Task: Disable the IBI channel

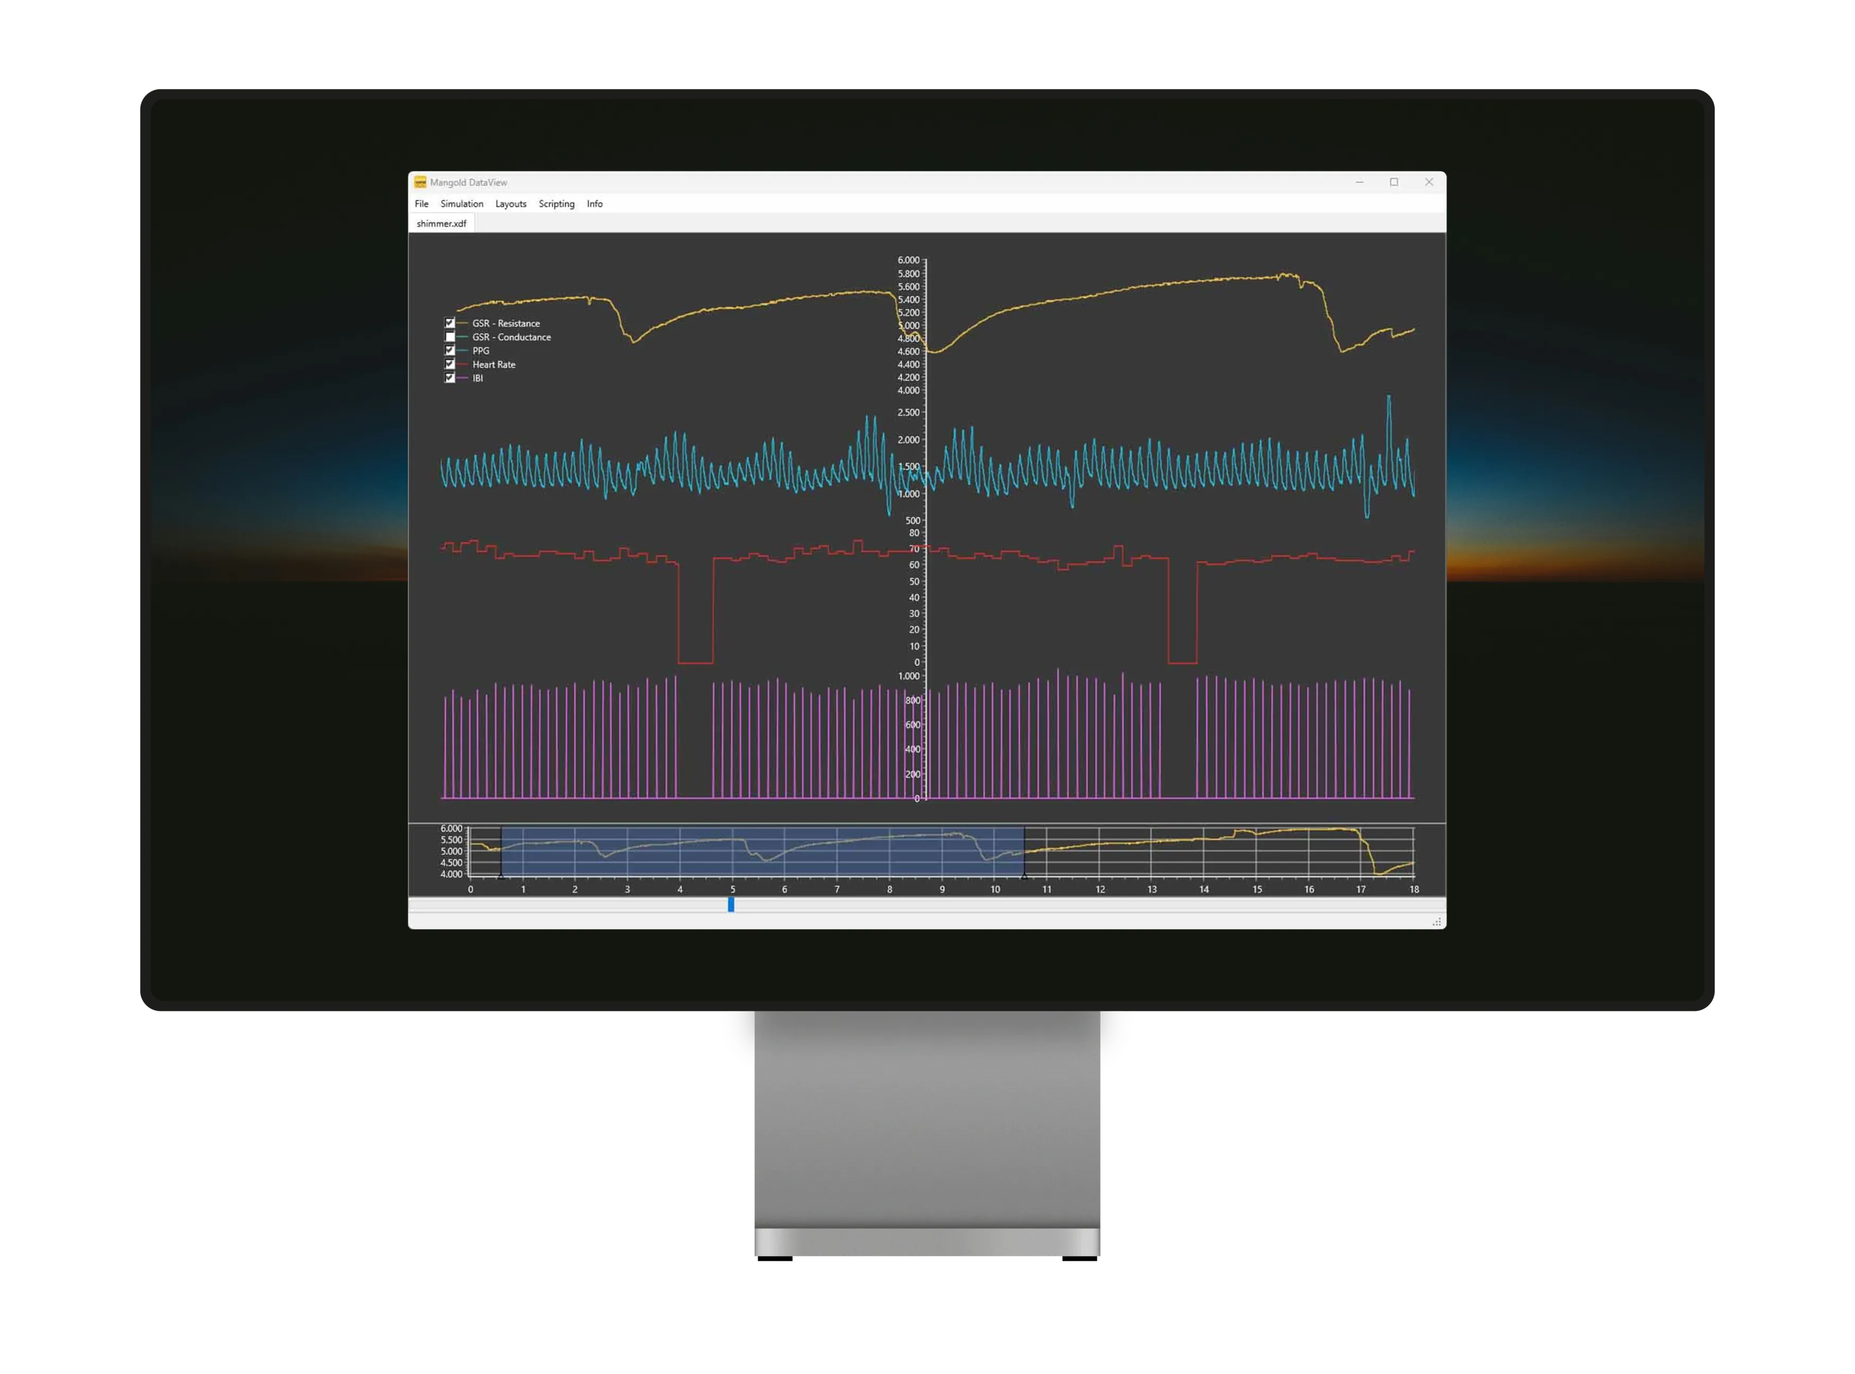Action: click(449, 377)
